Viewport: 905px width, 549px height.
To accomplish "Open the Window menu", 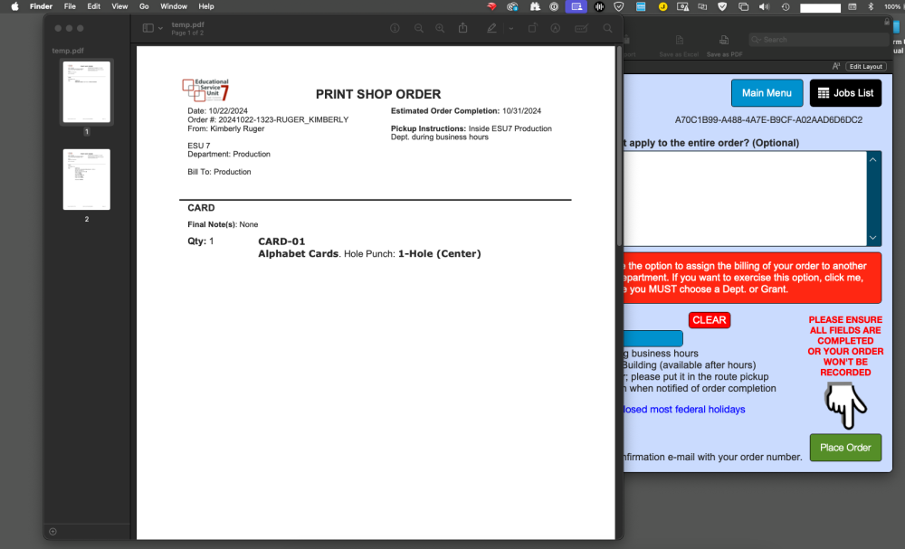I will tap(173, 6).
